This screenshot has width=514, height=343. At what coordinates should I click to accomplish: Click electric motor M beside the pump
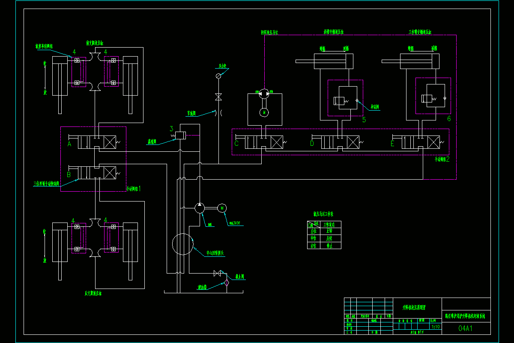(222, 208)
